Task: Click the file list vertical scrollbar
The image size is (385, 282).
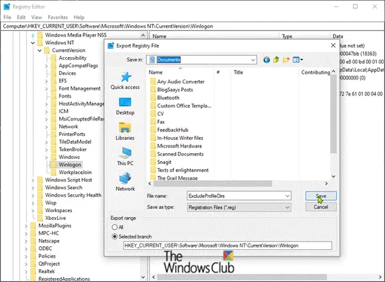Action: click(333, 113)
